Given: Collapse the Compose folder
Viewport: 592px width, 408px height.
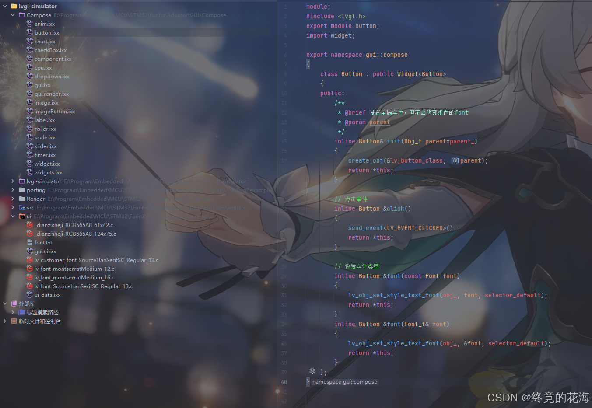Looking at the screenshot, I should click(x=13, y=15).
